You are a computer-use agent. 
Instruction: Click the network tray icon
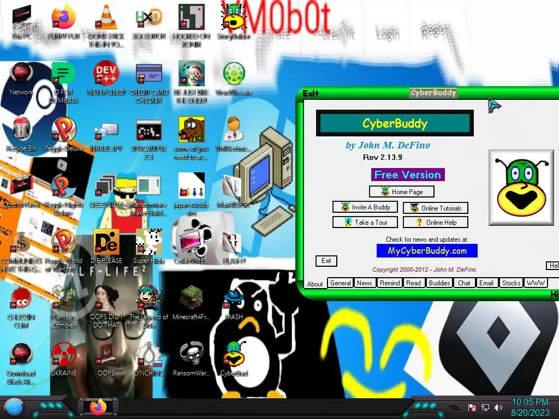click(485, 407)
